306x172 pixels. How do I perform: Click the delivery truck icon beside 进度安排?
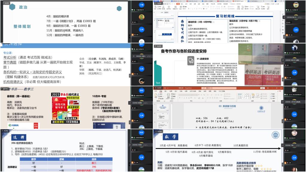click(x=191, y=60)
